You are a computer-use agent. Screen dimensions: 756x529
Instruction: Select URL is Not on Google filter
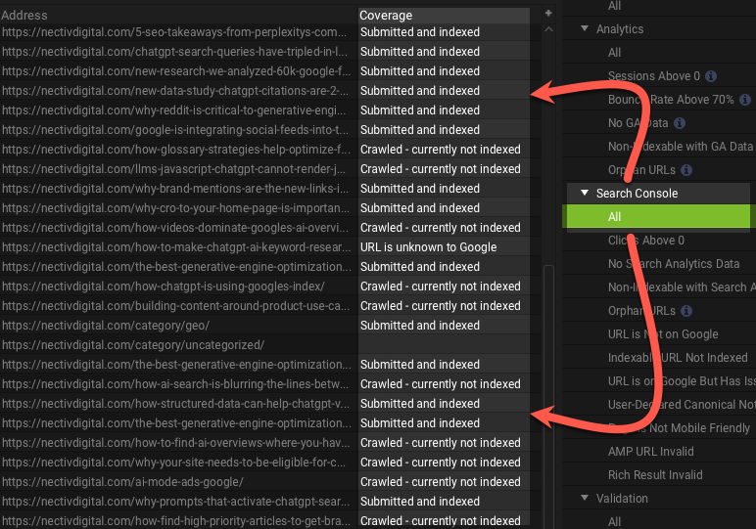663,334
